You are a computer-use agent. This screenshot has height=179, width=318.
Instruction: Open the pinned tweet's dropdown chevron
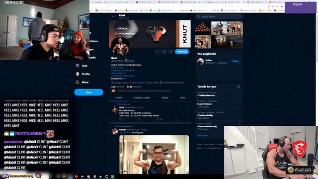point(188,107)
